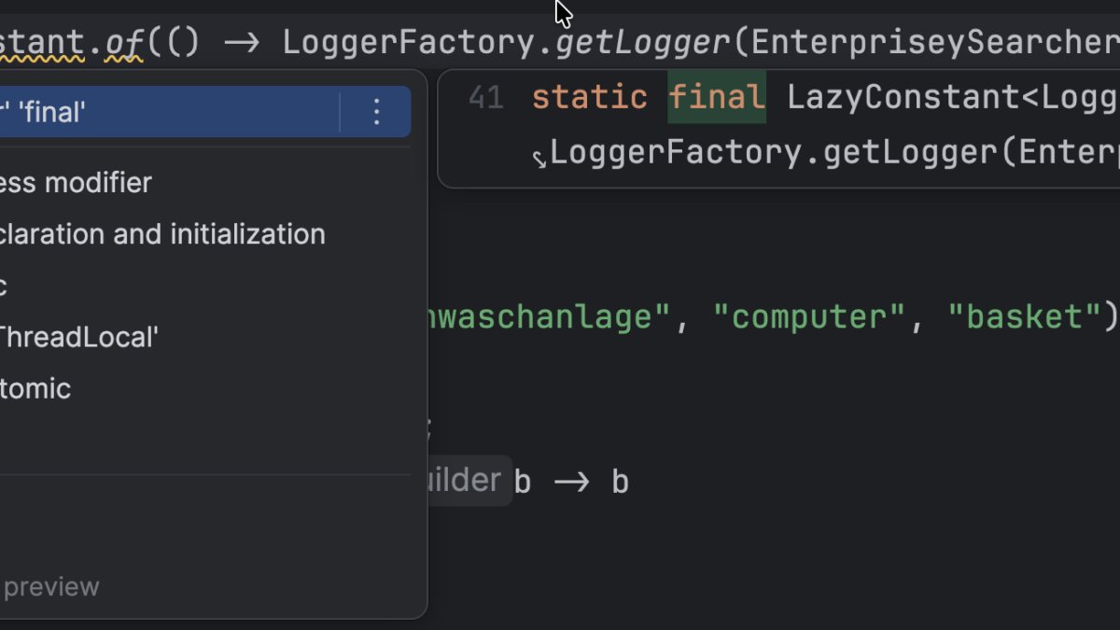Click the "preview" text at popup bottom
1120x630 pixels.
click(x=51, y=587)
